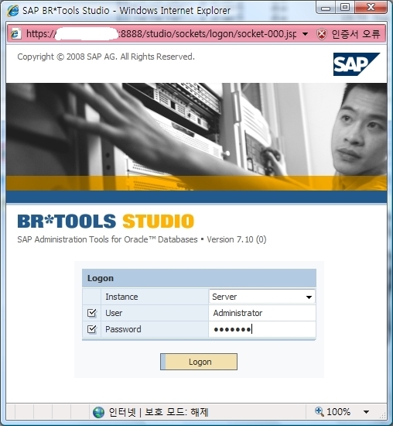This screenshot has width=393, height=426.
Task: Click the server rack banner image
Action: click(x=196, y=136)
